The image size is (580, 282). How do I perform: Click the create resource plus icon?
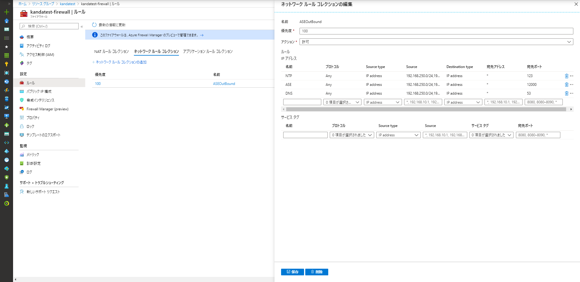click(6, 12)
